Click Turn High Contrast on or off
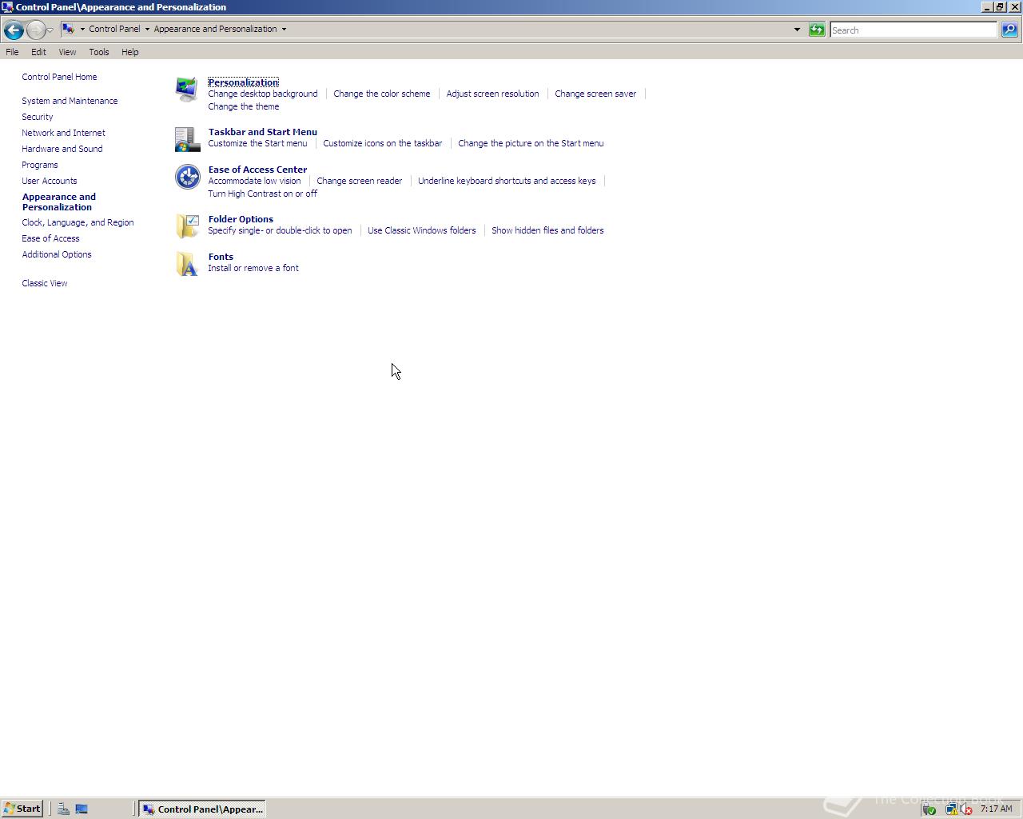 [262, 194]
